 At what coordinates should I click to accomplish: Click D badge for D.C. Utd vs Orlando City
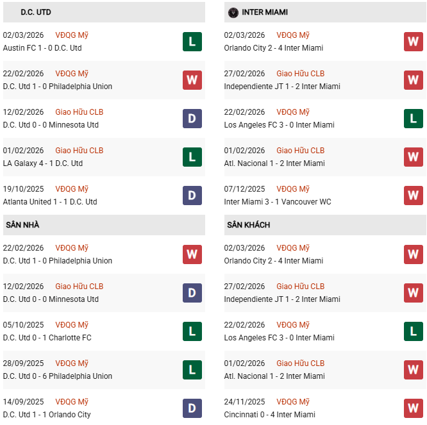click(x=192, y=408)
